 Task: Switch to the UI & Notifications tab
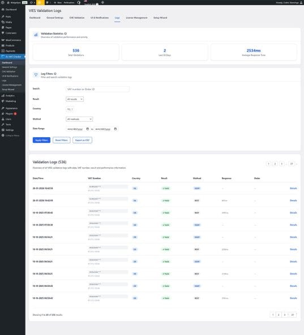click(x=100, y=18)
